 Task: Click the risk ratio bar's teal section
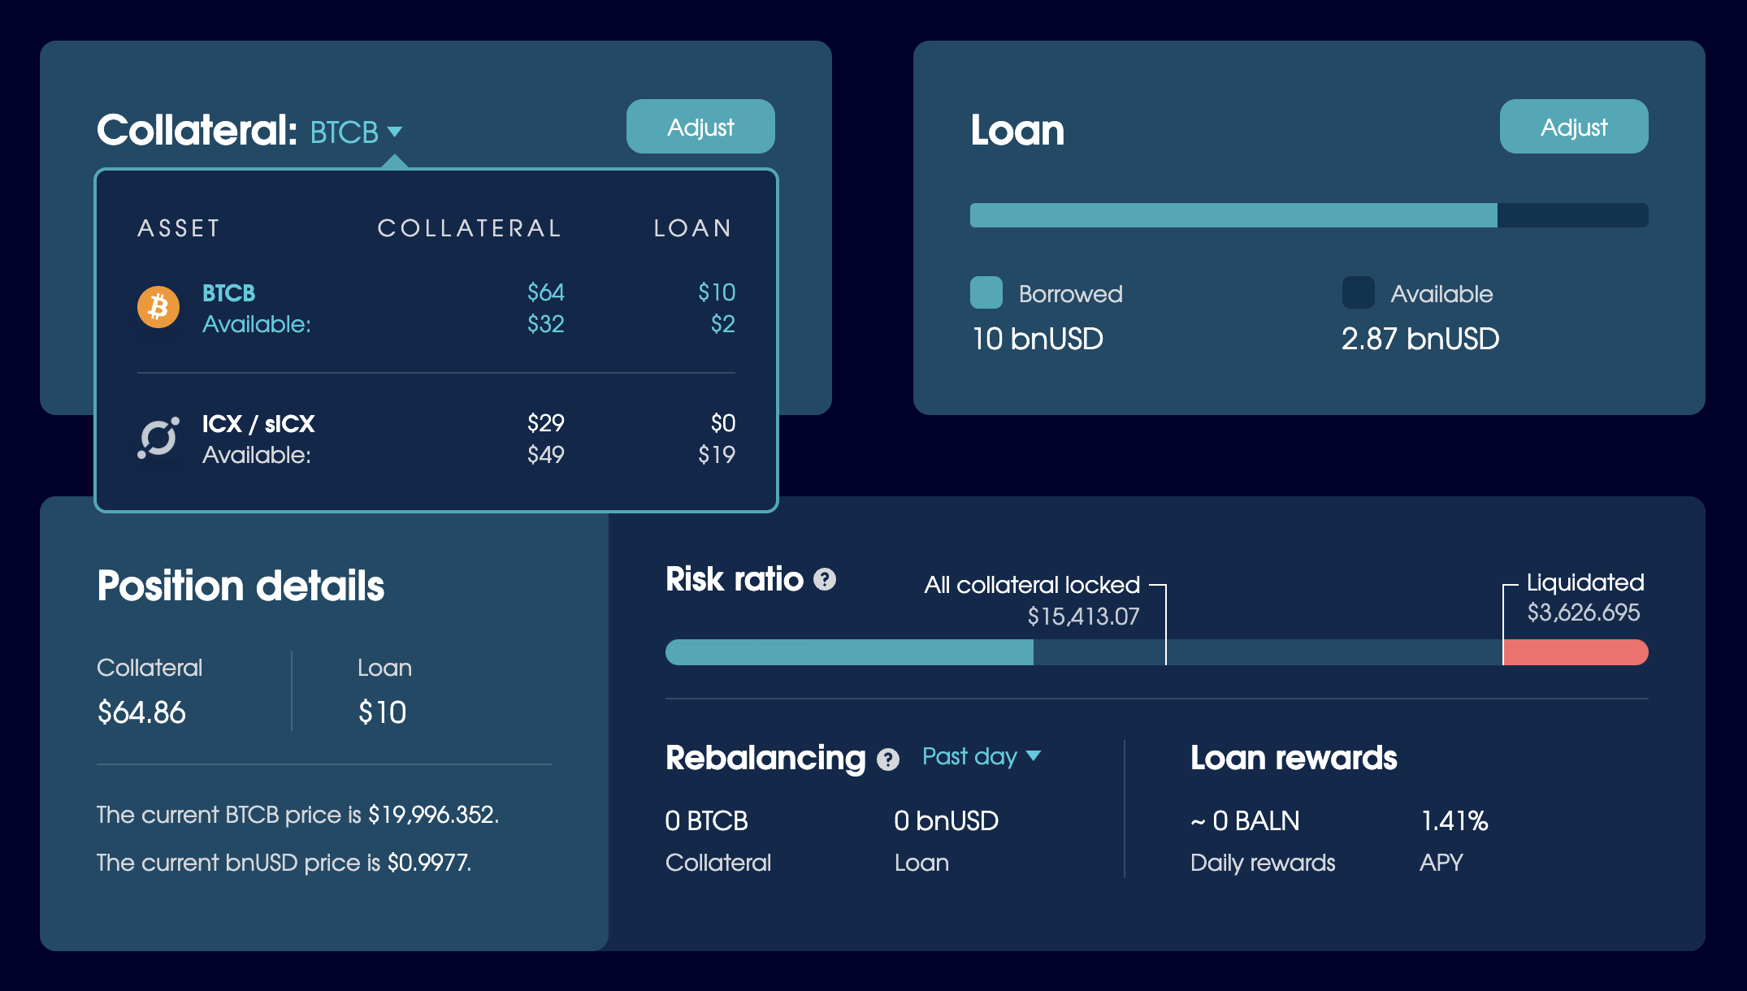click(848, 652)
